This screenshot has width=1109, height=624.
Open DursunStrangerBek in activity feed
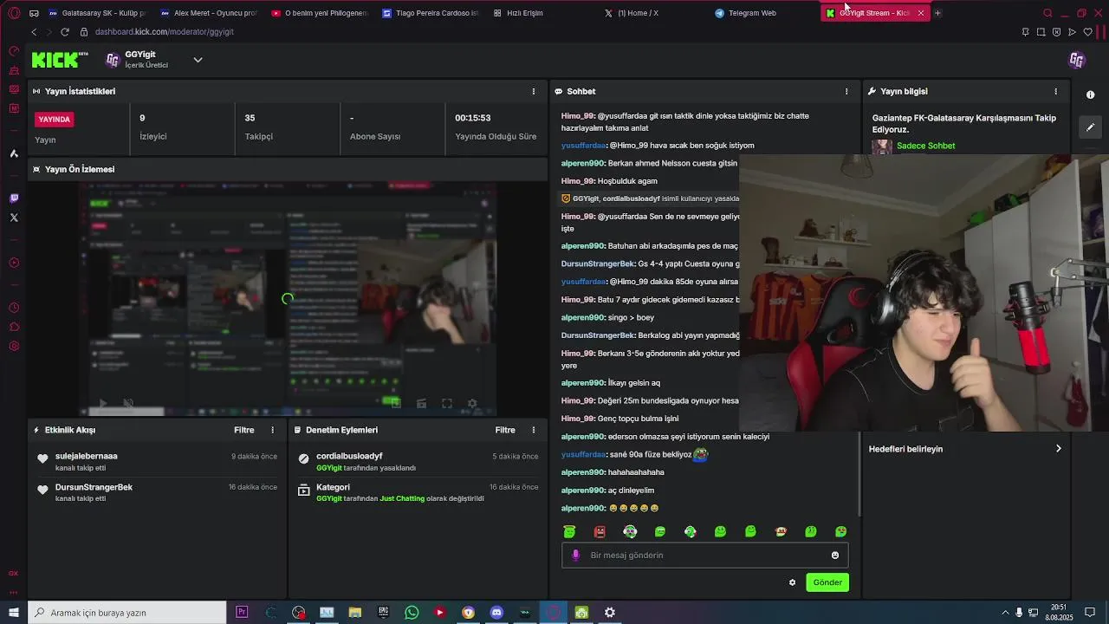pyautogui.click(x=94, y=487)
